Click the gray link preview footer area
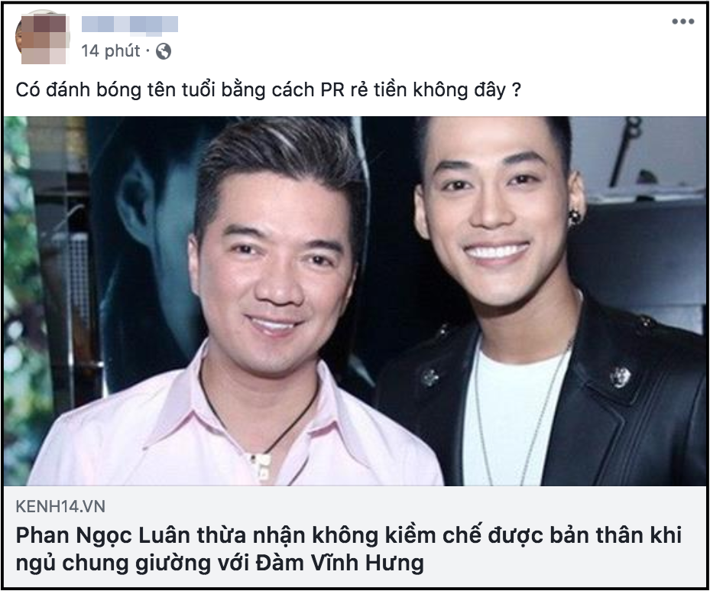The image size is (710, 591). point(355,537)
